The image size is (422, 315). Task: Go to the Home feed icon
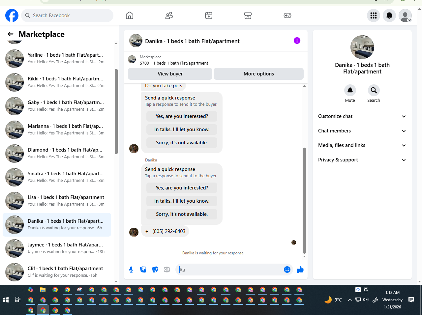130,15
